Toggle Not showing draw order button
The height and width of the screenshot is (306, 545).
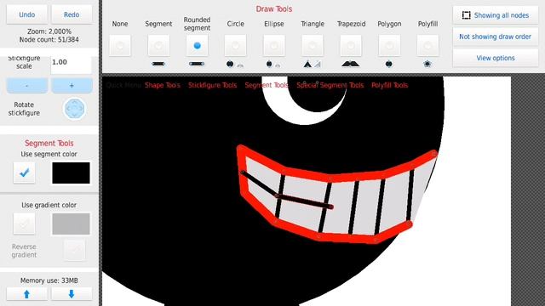click(x=496, y=37)
